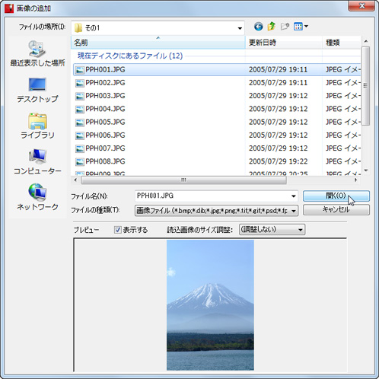Open 最近表示した場所 in the sidebar
The height and width of the screenshot is (379, 379).
point(37,53)
